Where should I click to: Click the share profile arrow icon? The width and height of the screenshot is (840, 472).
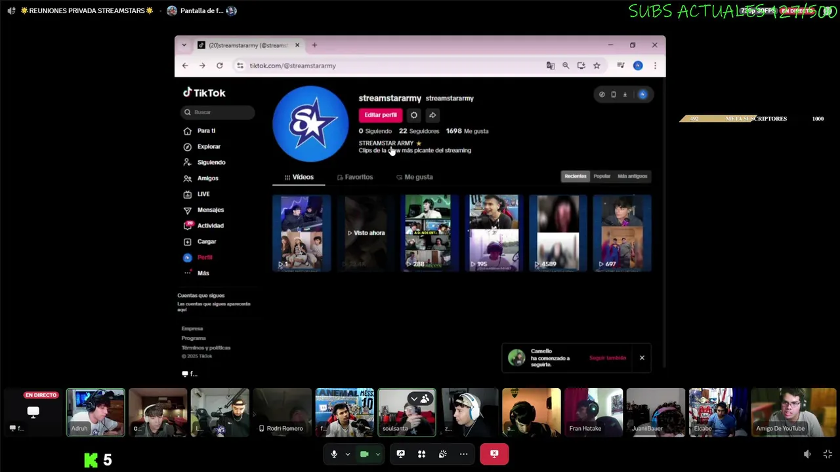click(432, 115)
